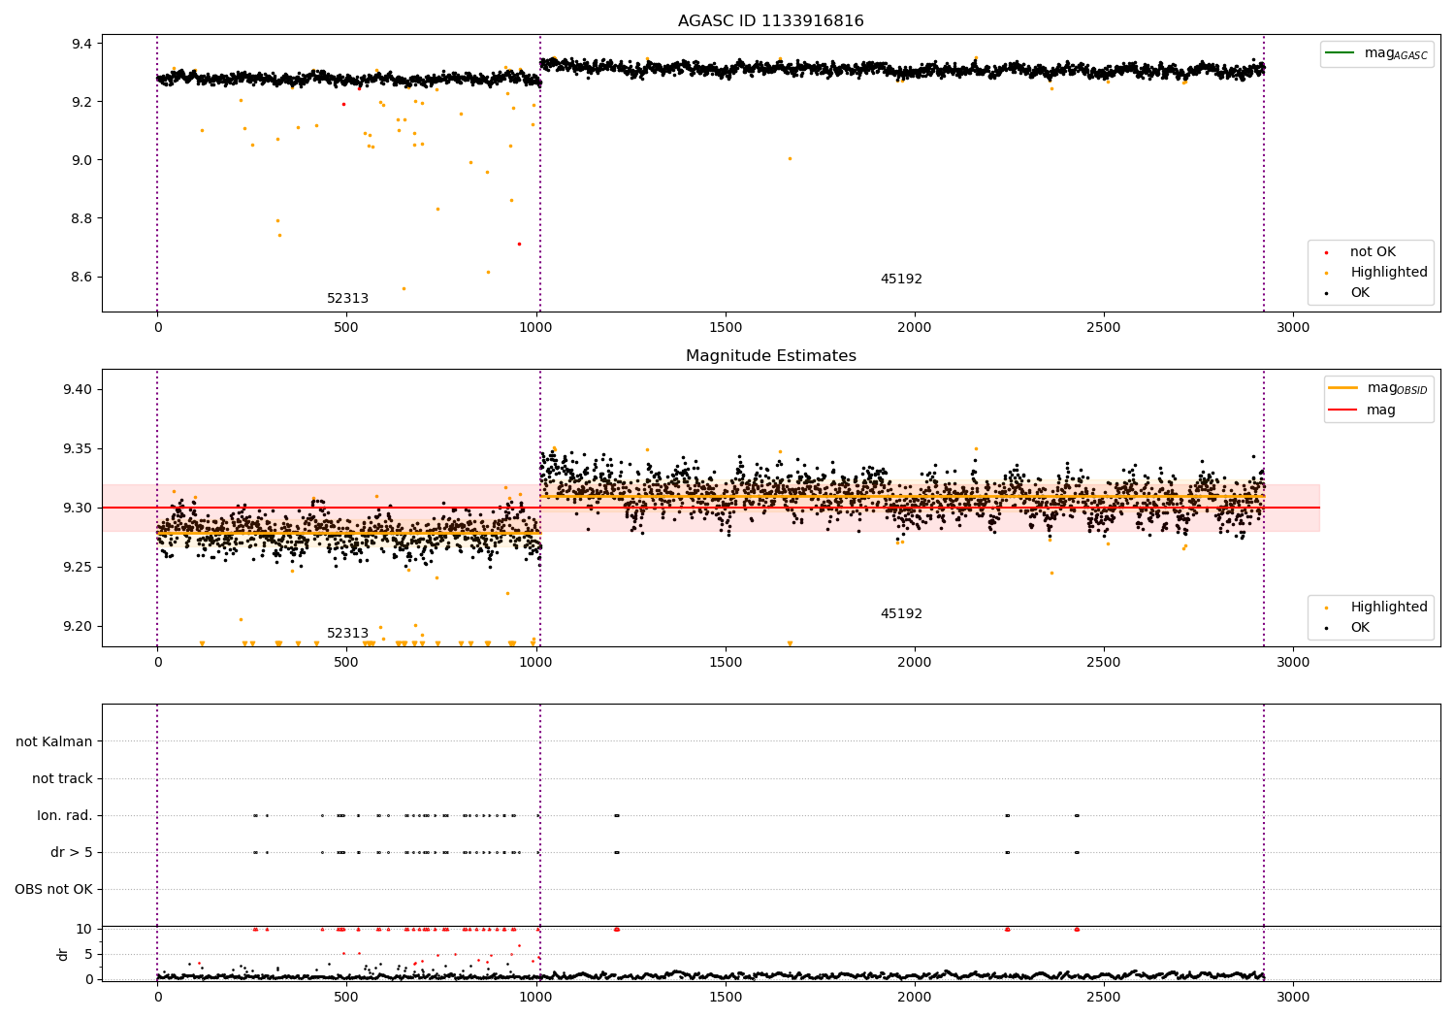
Task: Click the mag OBSID legend entry
Action: click(x=1376, y=388)
